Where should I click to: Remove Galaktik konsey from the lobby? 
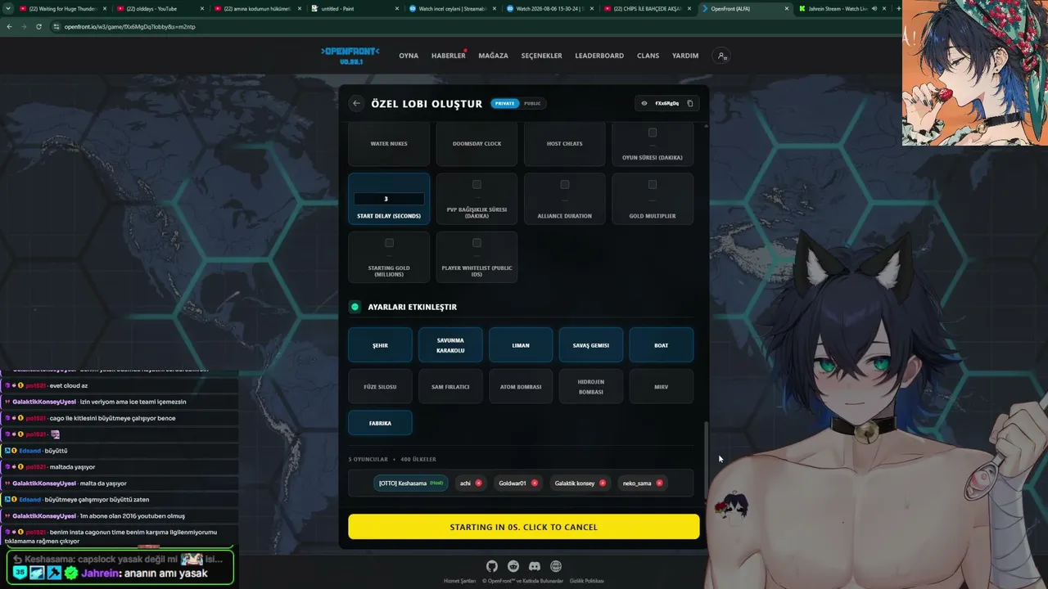(603, 483)
